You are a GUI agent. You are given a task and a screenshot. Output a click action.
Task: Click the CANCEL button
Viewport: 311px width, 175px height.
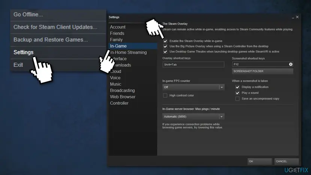coord(287,161)
